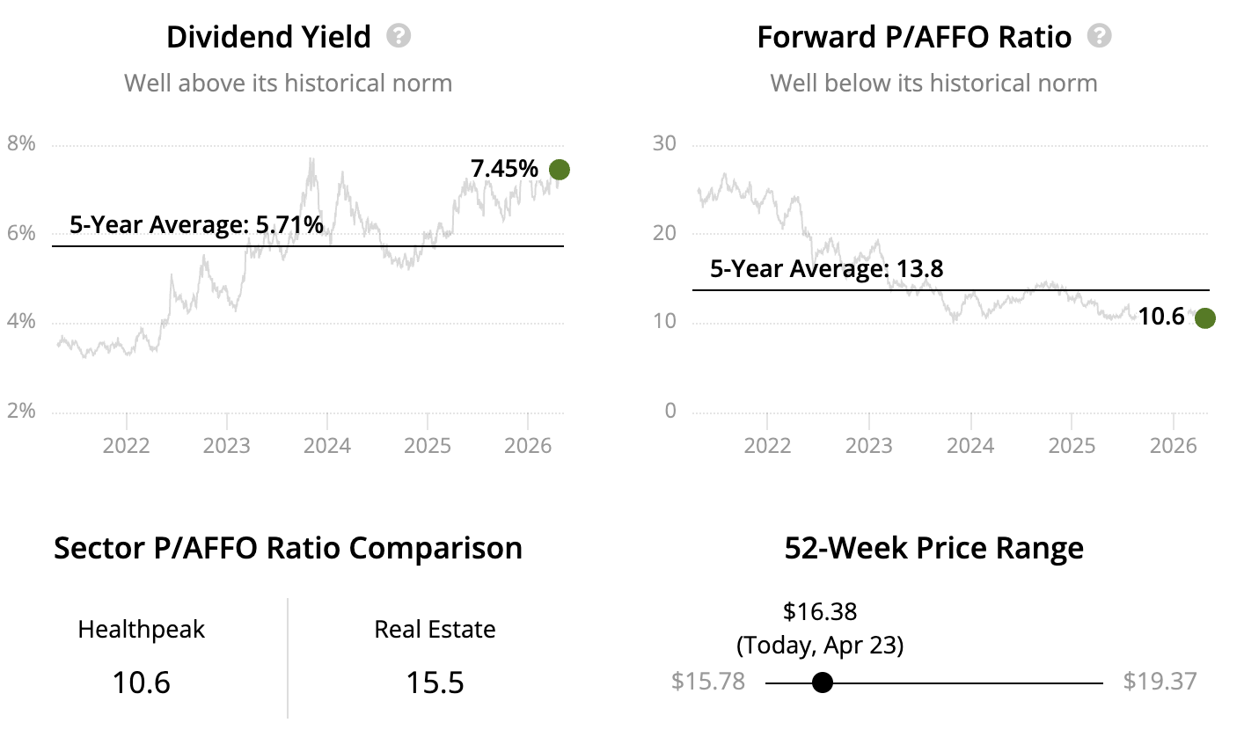This screenshot has width=1244, height=730.
Task: Click today's price label $16.38
Action: point(820,610)
